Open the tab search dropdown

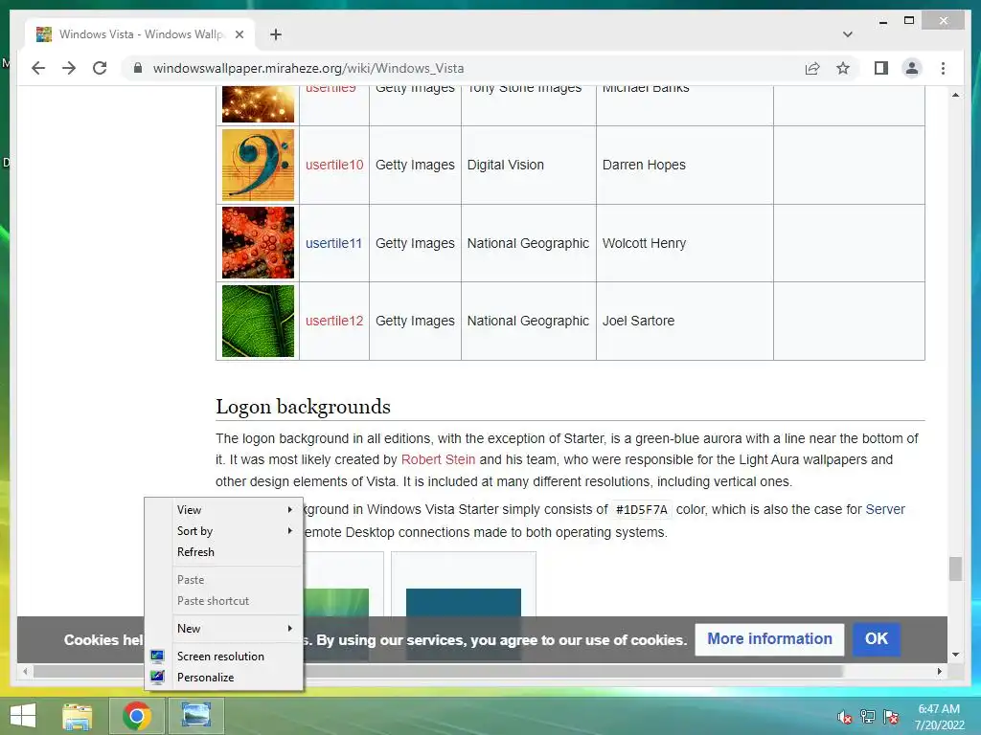point(847,34)
